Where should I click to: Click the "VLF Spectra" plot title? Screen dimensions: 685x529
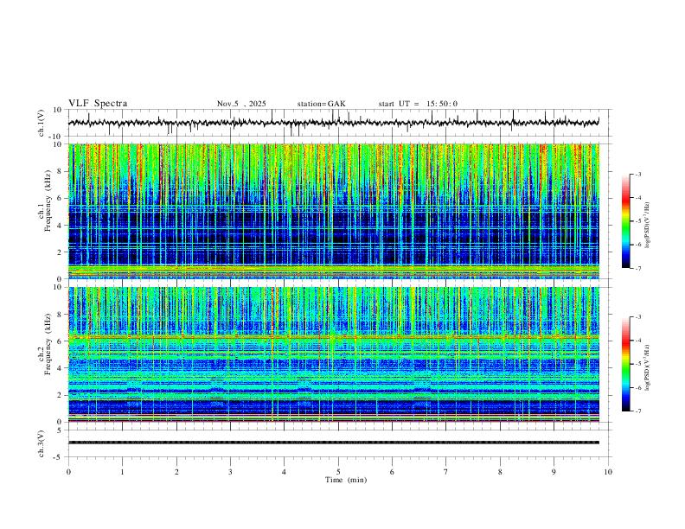(x=98, y=104)
